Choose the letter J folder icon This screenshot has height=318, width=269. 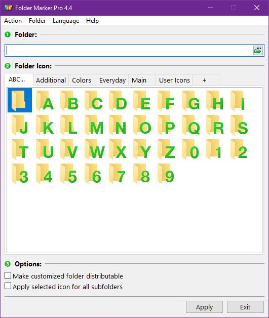tap(20, 125)
